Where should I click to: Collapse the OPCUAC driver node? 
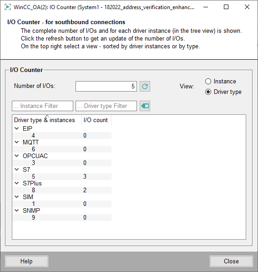[17, 156]
